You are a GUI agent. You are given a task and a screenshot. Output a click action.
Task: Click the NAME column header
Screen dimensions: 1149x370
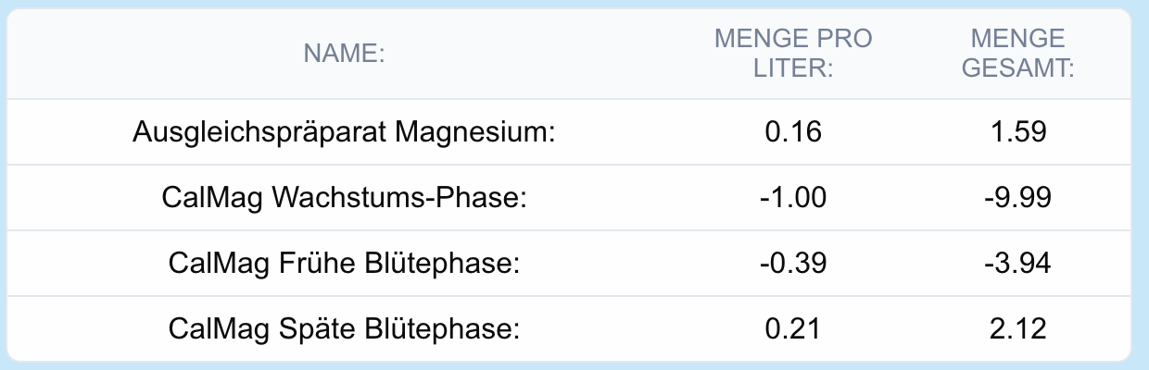point(344,54)
